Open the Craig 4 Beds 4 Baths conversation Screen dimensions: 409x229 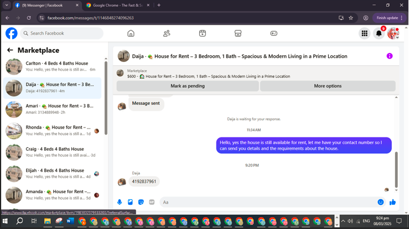pos(52,152)
